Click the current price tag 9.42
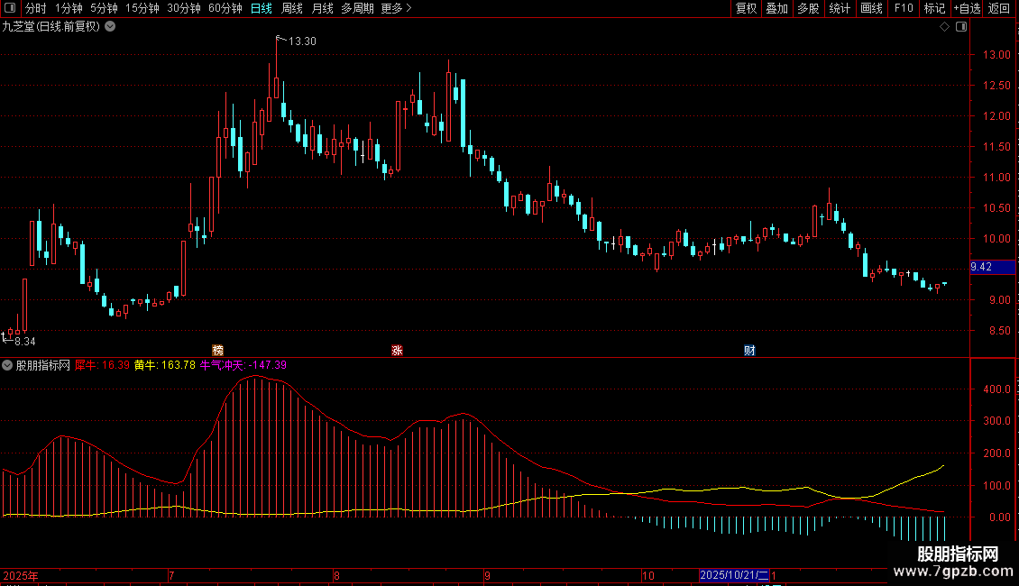 pyautogui.click(x=981, y=267)
